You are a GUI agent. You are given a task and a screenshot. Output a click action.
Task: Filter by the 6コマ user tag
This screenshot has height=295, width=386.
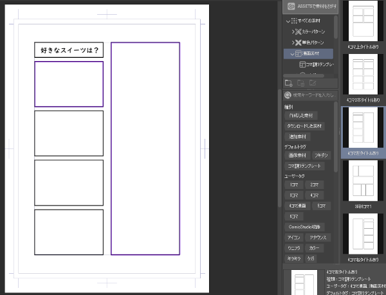[x=293, y=217]
